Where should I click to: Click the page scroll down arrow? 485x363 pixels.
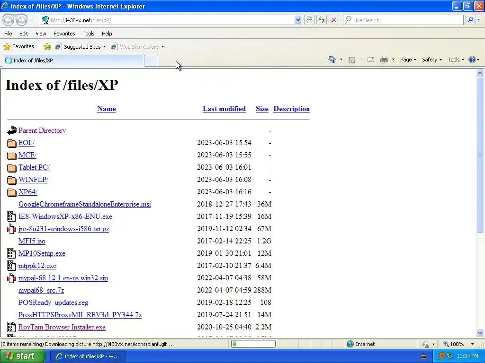pos(480,333)
